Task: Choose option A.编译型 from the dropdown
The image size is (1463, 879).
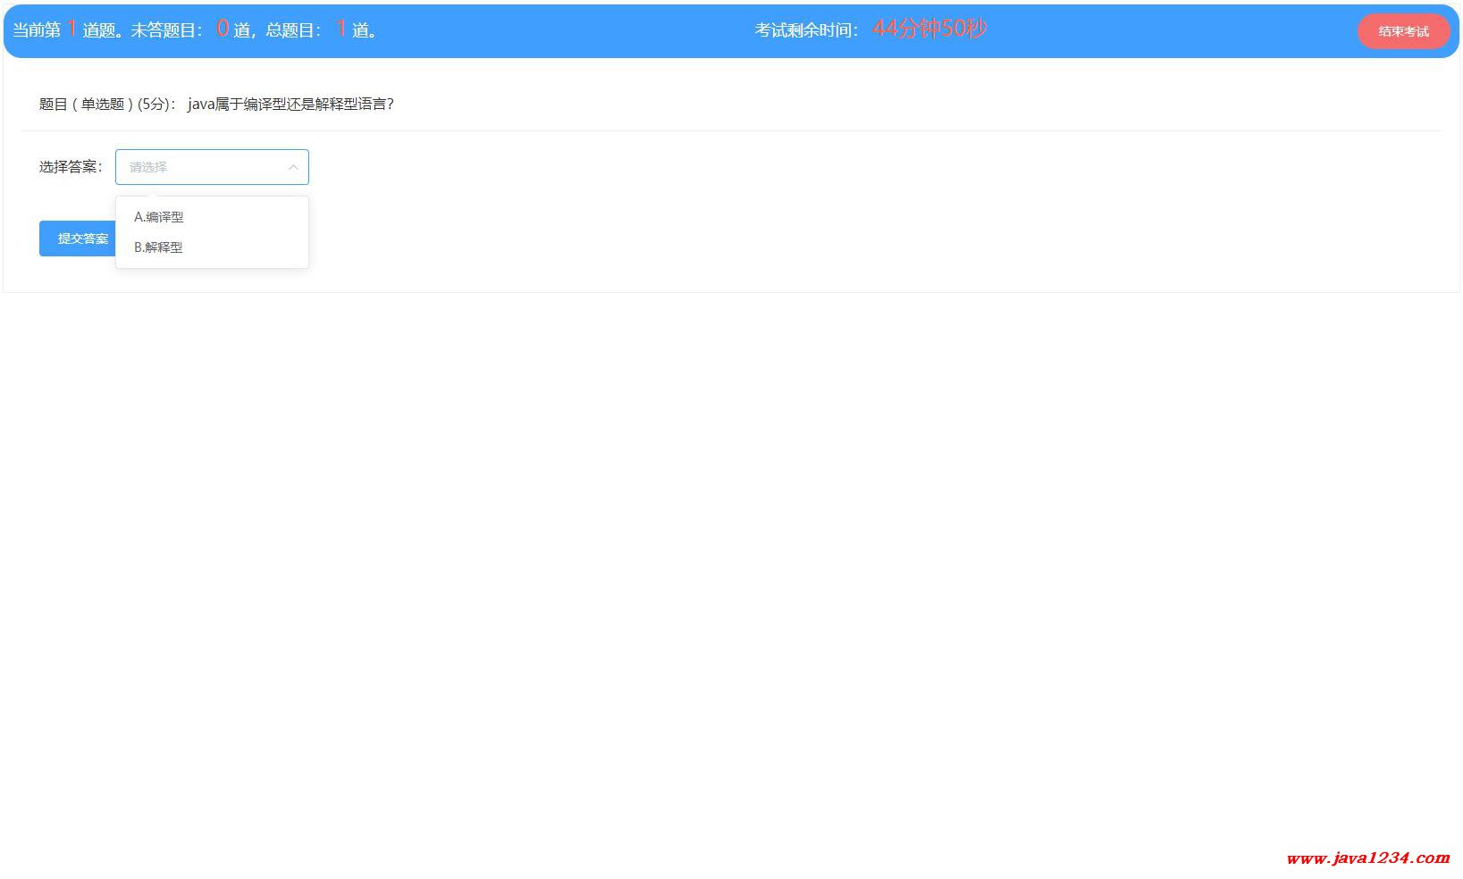Action: [212, 217]
